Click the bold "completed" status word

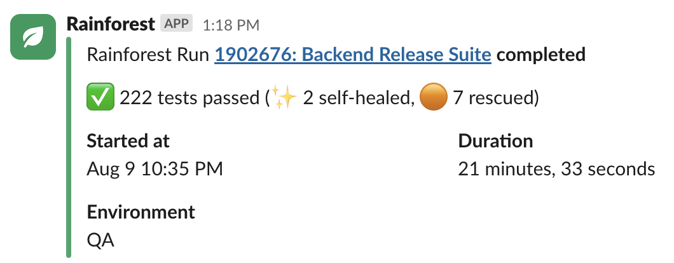pos(540,55)
